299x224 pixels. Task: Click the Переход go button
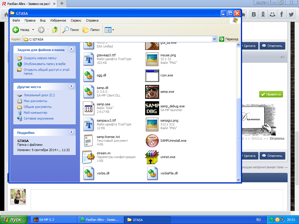pyautogui.click(x=229, y=39)
